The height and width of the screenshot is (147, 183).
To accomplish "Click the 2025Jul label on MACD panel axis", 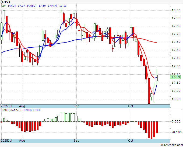I will [x=6, y=141].
